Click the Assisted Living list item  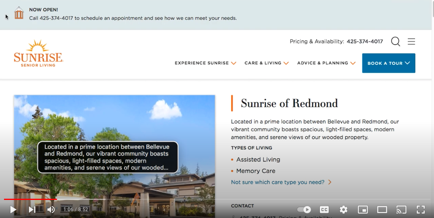[258, 159]
